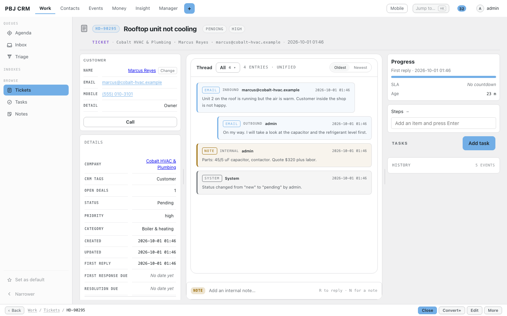Open the Marcus Reyes customer link
The height and width of the screenshot is (316, 507).
[x=142, y=71]
